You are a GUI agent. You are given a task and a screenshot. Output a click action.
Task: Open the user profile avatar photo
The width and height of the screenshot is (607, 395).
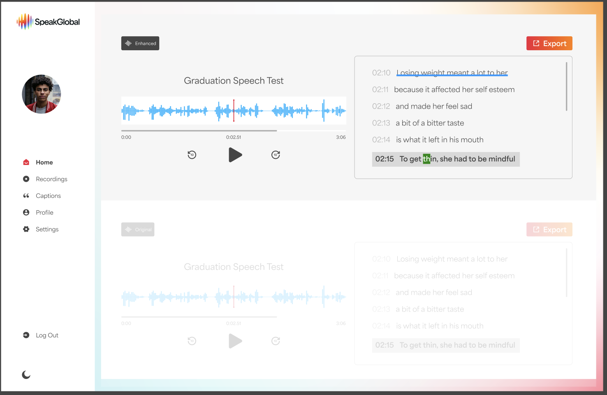(42, 94)
